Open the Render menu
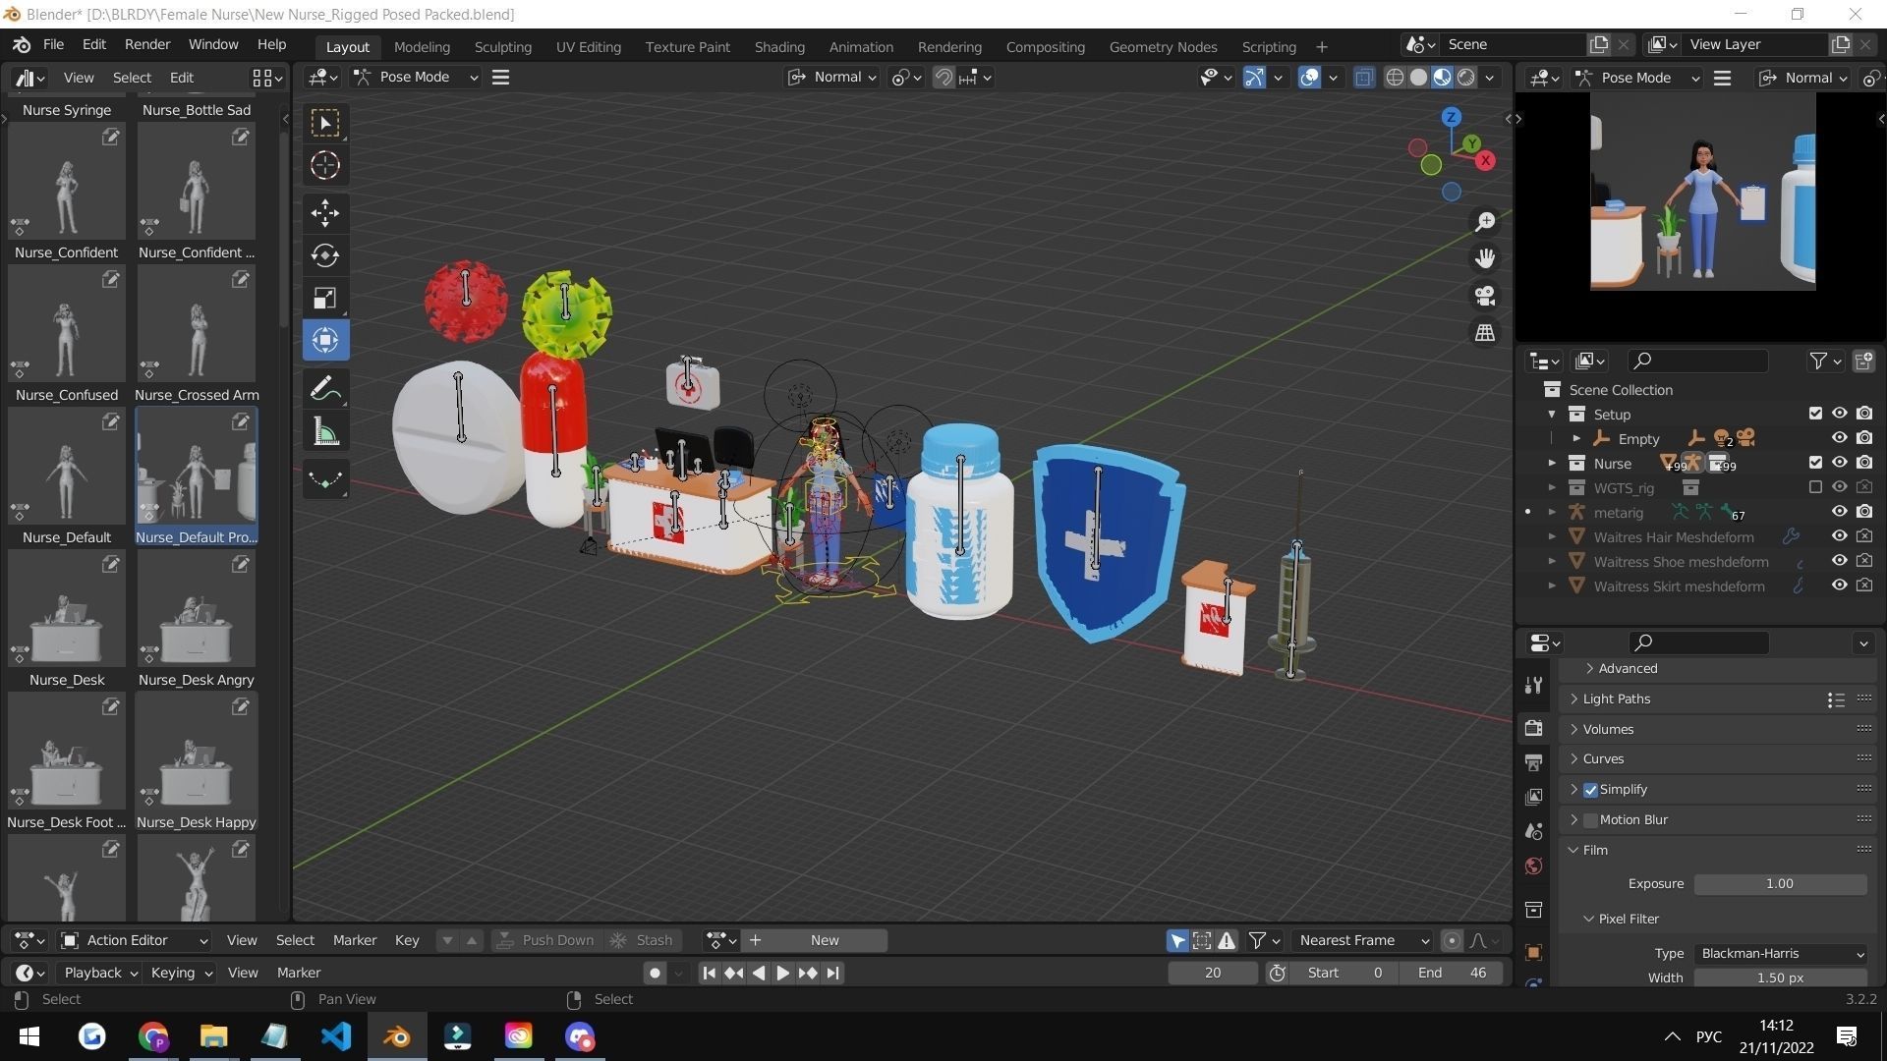Viewport: 1887px width, 1061px height. point(147,44)
